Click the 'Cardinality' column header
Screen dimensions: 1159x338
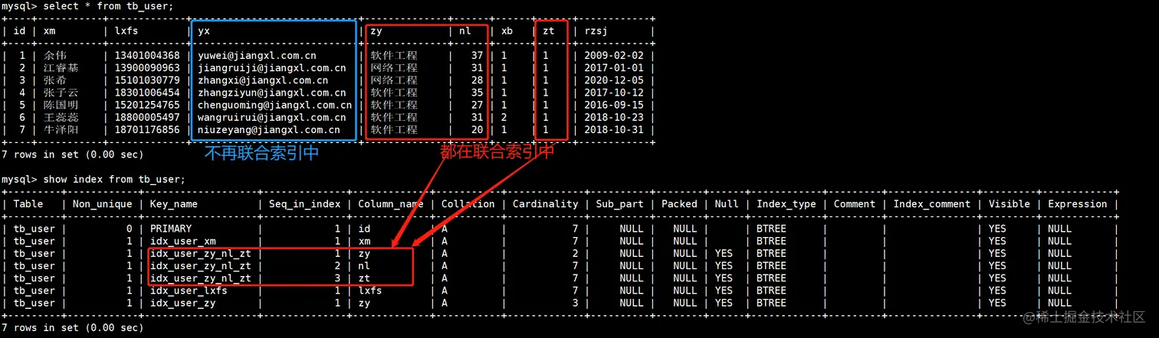(545, 204)
